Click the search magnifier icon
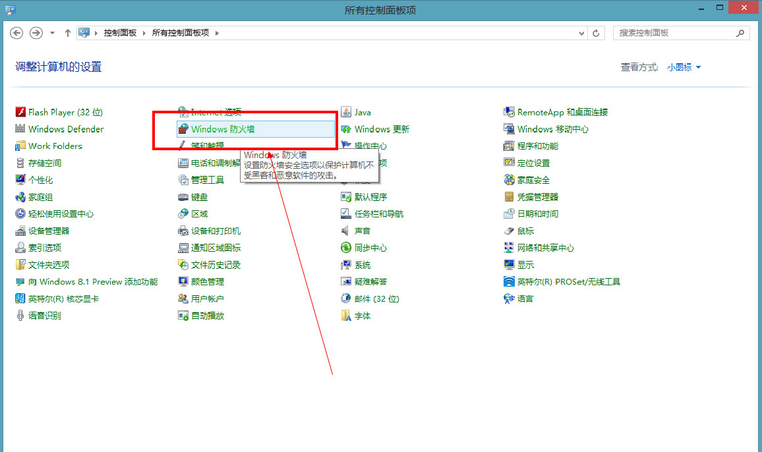762x452 pixels. click(x=740, y=33)
